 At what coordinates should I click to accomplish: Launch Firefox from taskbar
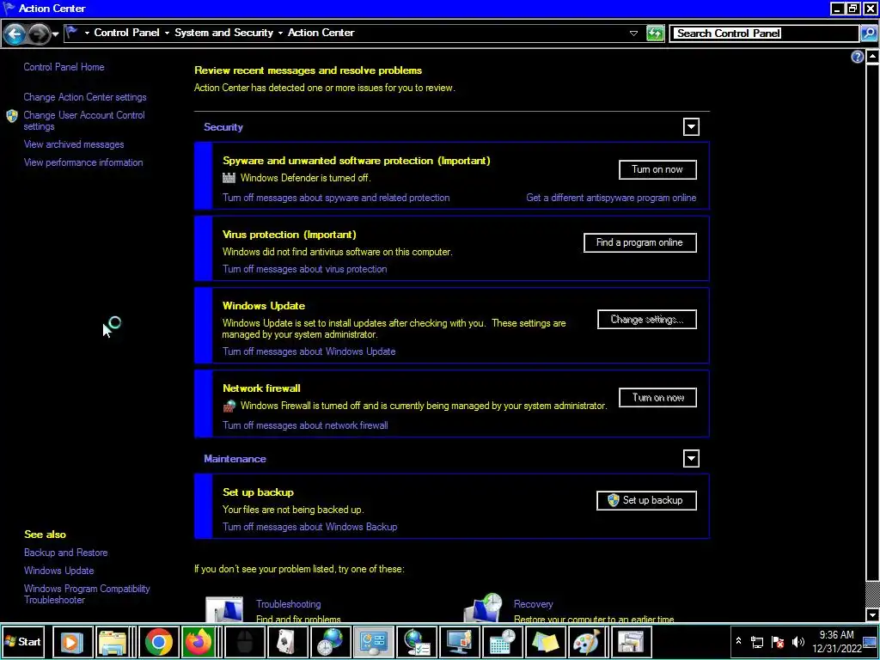coord(199,642)
